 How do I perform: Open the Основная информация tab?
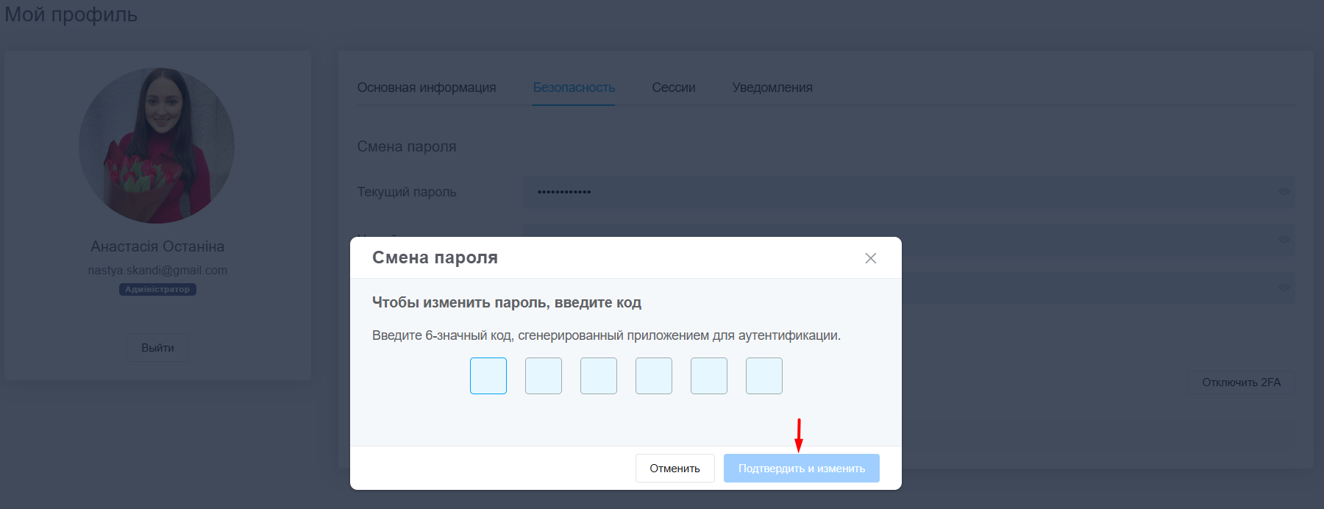pos(427,88)
